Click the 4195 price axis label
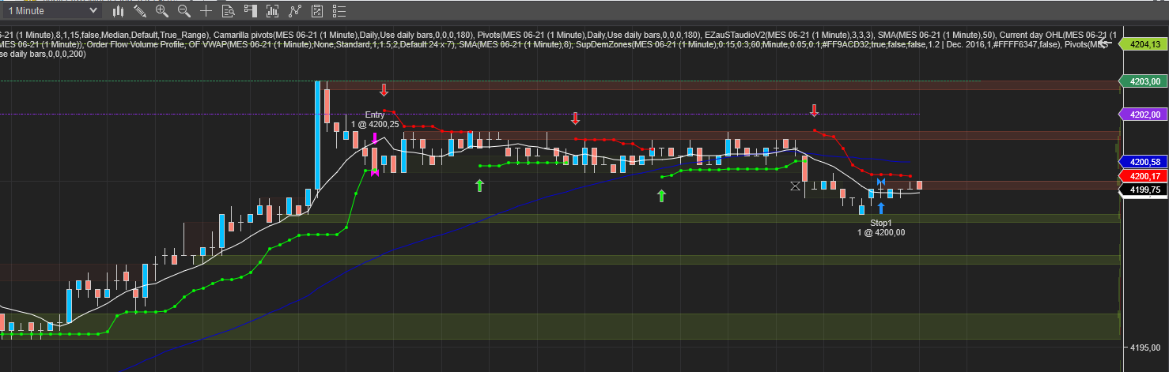This screenshot has width=1169, height=372. tap(1146, 348)
